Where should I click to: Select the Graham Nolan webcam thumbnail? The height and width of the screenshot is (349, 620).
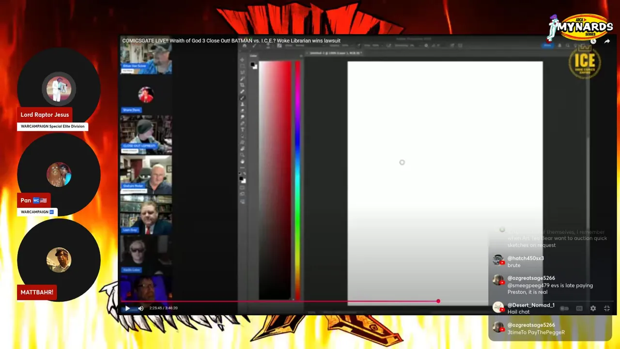pos(146,174)
